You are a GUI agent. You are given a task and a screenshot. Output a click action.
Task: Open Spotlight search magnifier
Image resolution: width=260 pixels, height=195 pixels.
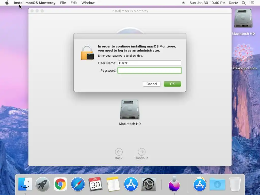tap(243, 3)
